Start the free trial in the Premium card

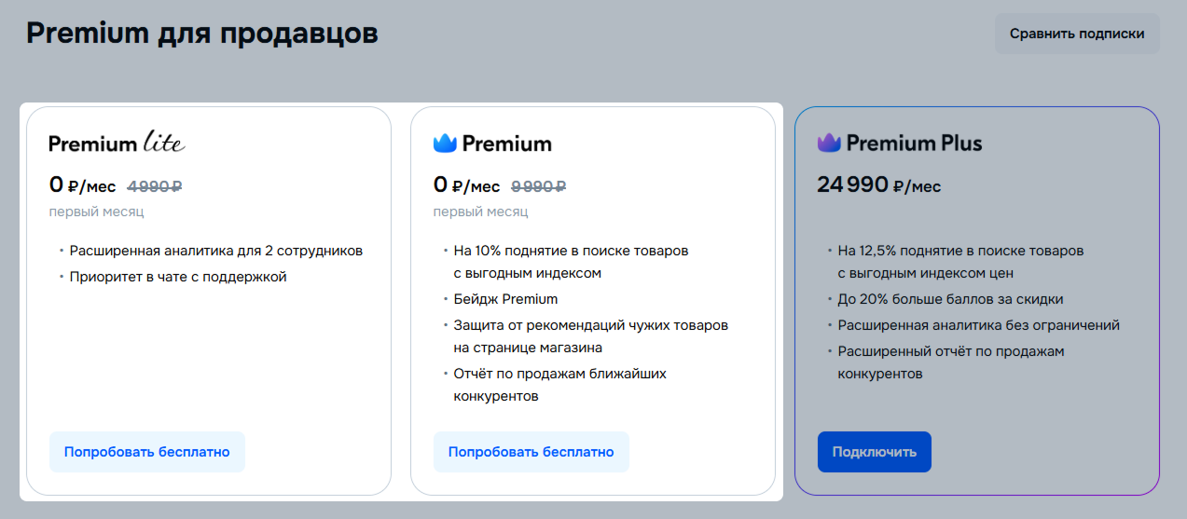(531, 452)
